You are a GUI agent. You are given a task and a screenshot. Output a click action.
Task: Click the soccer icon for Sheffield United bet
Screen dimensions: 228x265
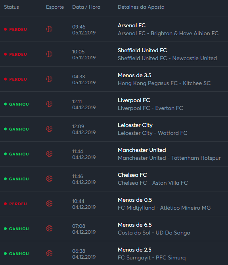49,54
